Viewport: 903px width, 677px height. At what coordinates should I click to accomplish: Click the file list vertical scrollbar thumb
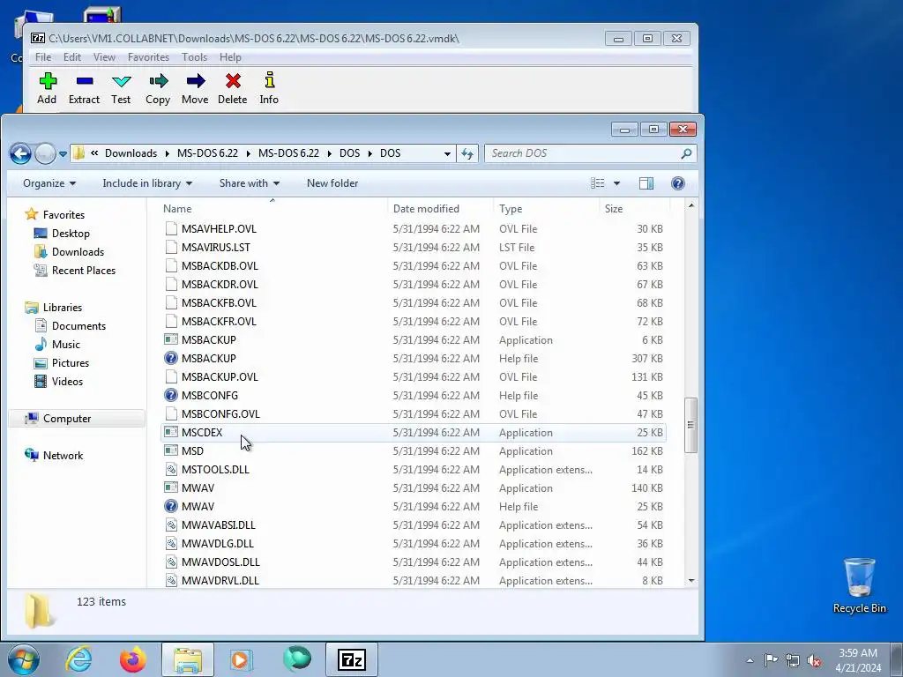point(690,425)
